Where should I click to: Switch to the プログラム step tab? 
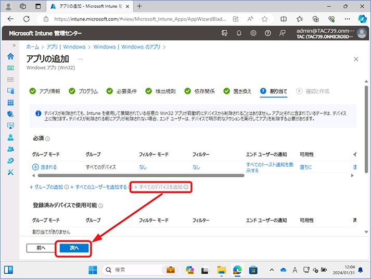83,91
